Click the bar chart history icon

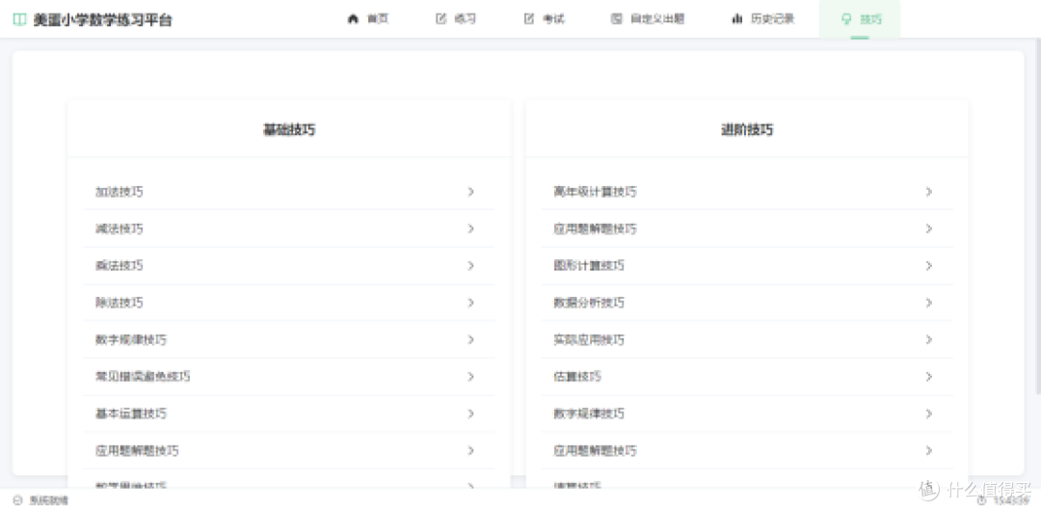pyautogui.click(x=737, y=18)
